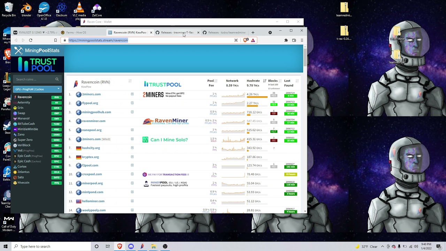Sort pools by name using sort arrows

(130, 81)
